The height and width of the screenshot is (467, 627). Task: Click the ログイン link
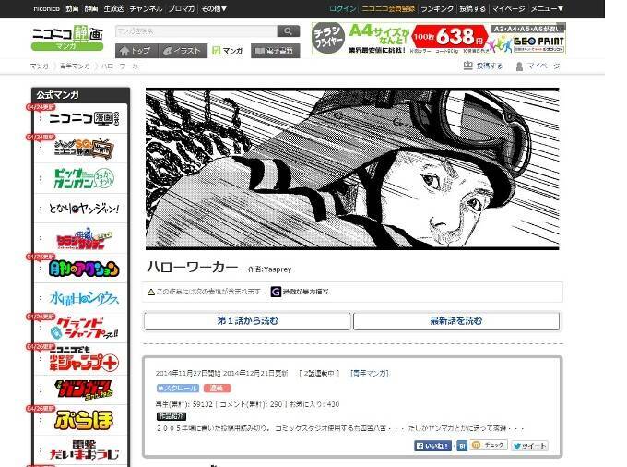342,8
